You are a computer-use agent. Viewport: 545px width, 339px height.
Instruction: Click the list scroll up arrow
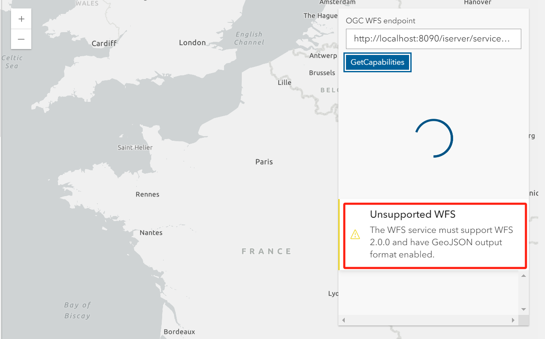(523, 276)
